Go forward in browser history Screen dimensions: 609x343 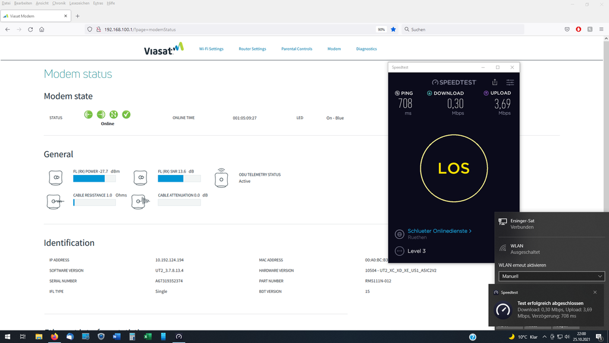(19, 30)
